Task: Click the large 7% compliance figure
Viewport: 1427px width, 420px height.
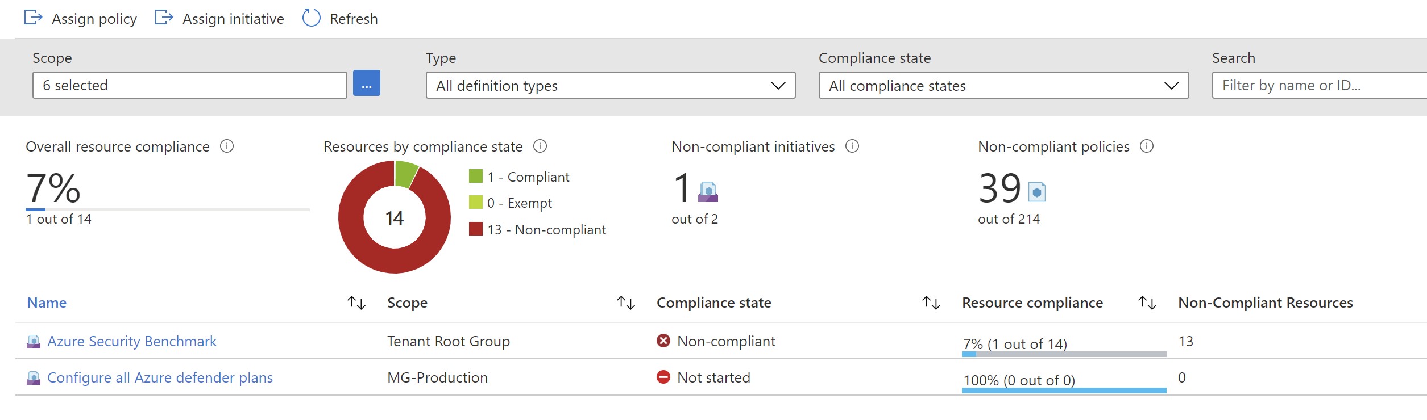Action: 53,188
